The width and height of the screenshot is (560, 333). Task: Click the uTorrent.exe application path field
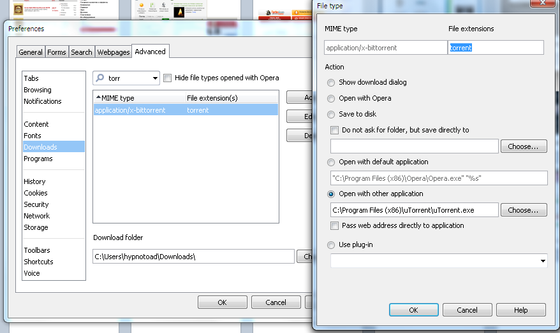click(415, 210)
